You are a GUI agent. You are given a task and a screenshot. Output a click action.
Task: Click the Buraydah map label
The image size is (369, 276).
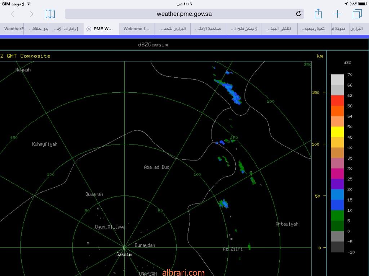click(x=145, y=245)
